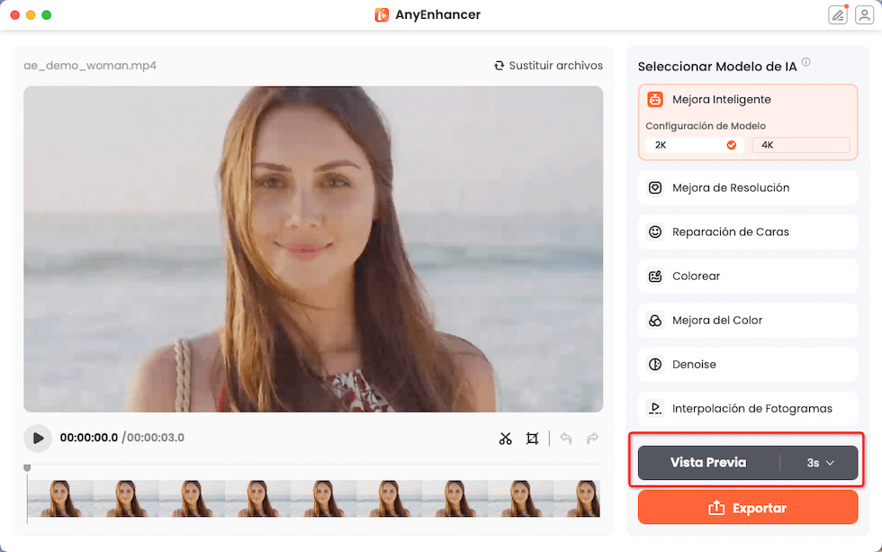Switch to the 4K resolution option

pyautogui.click(x=800, y=144)
